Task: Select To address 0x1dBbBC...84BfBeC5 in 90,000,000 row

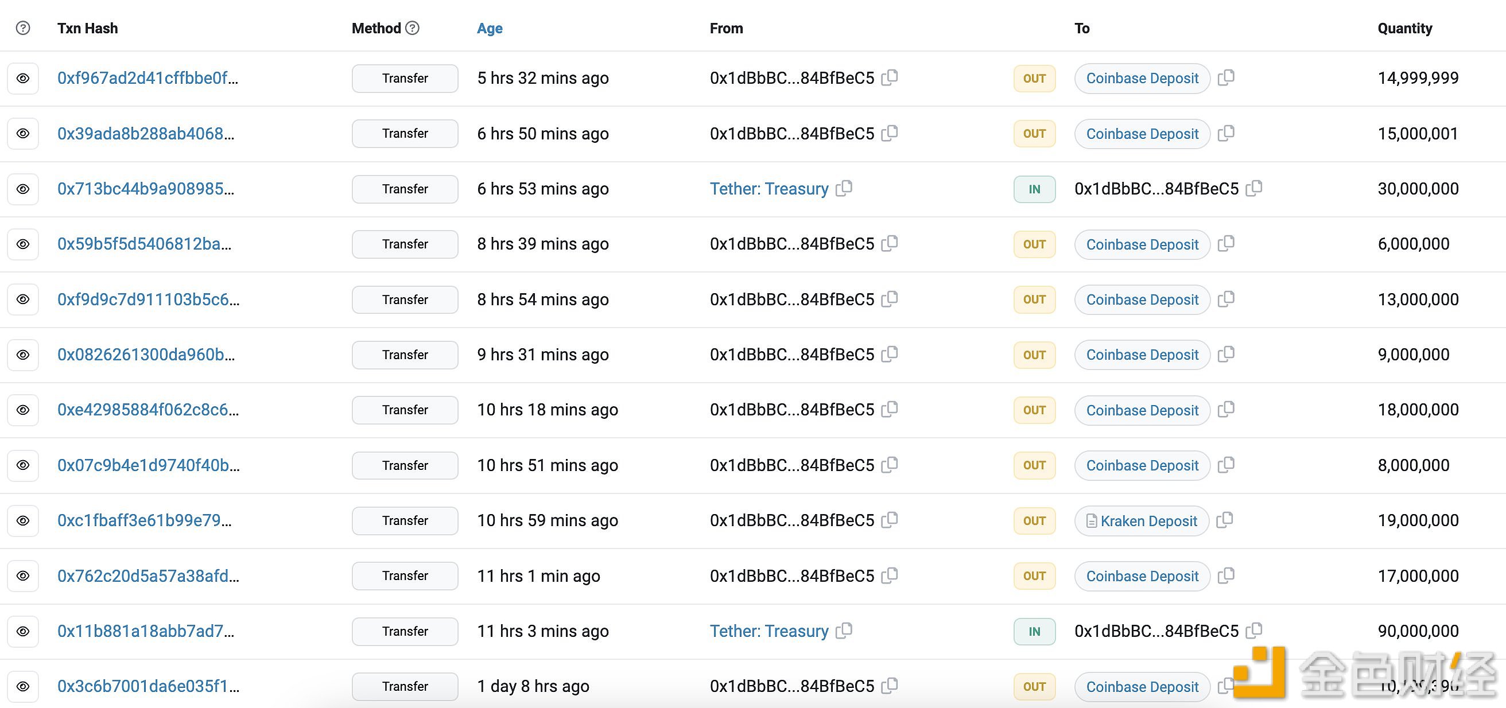Action: [1156, 632]
